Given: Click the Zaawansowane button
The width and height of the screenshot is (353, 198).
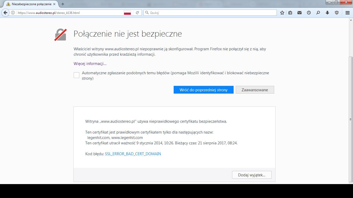Looking at the screenshot, I should (255, 90).
